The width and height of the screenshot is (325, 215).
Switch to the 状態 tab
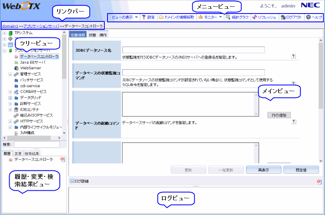tap(92, 35)
